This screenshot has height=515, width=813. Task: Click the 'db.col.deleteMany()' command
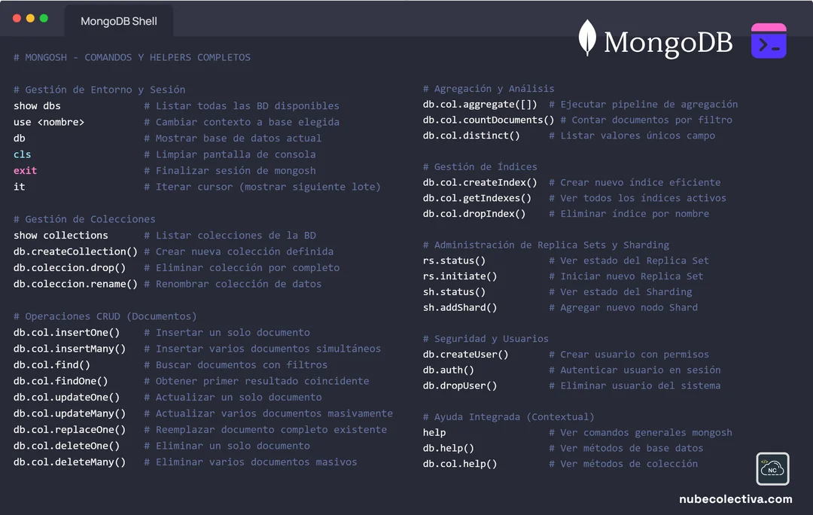point(69,462)
